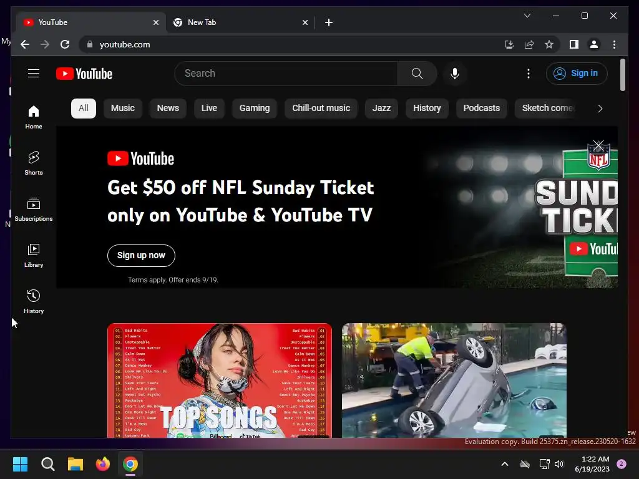The height and width of the screenshot is (479, 639).
Task: Select the All filter chip
Action: coord(84,109)
